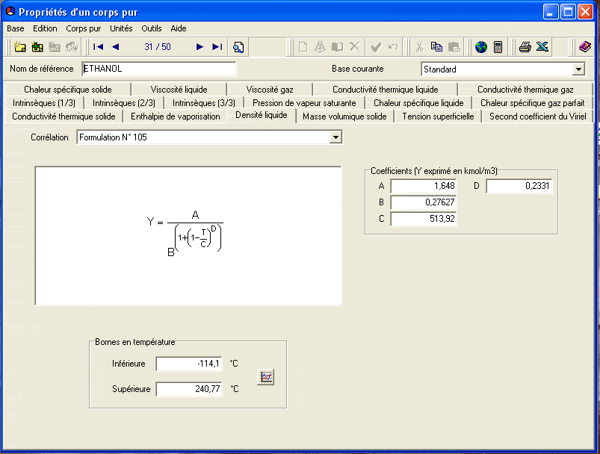Click the correlation formula display
Screen dimensions: 600x454
[188, 236]
